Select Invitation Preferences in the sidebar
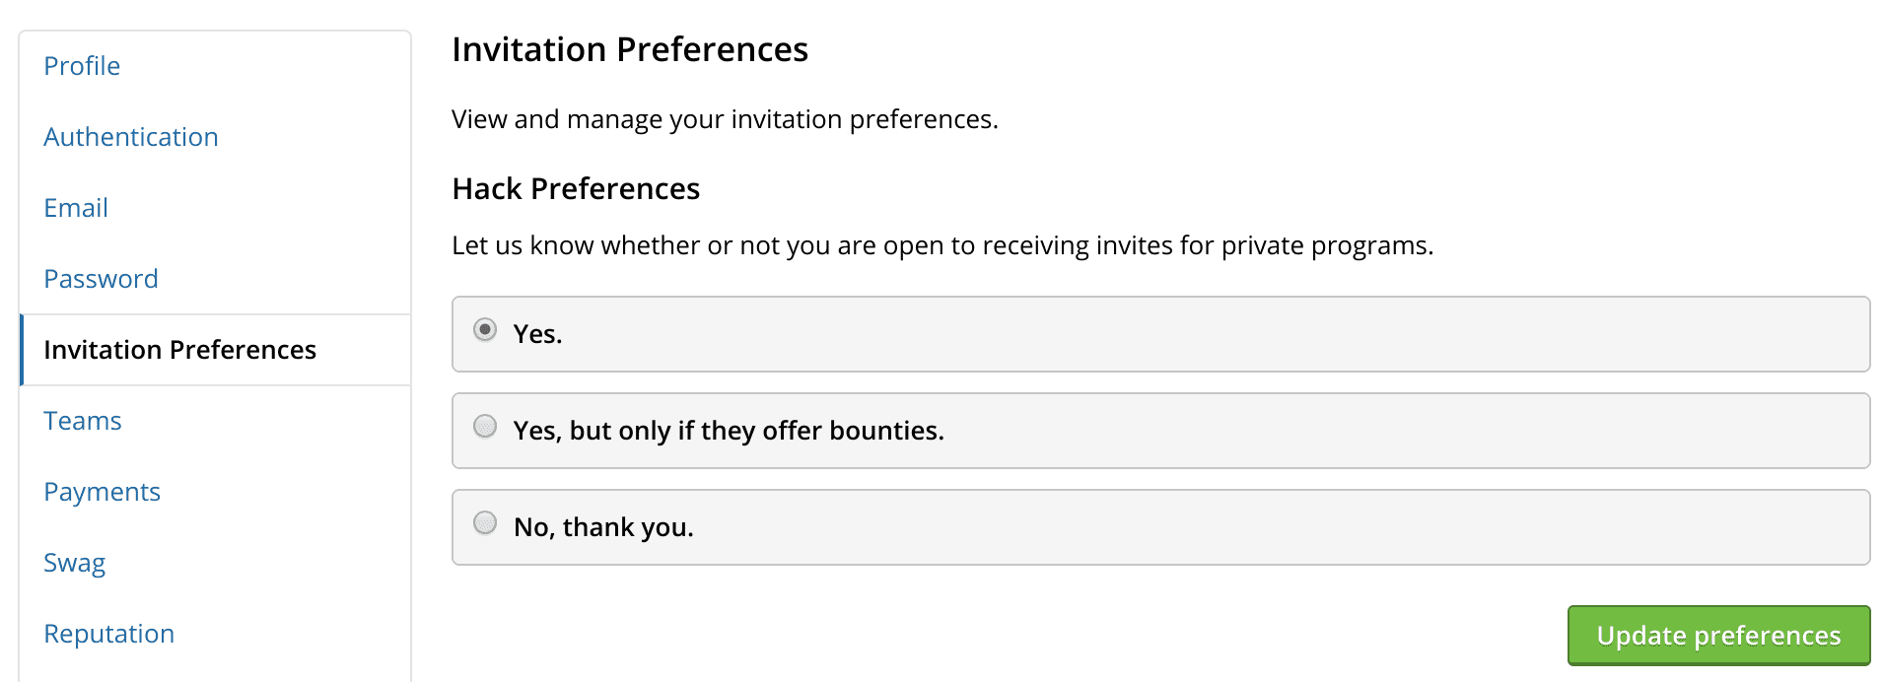 (179, 350)
